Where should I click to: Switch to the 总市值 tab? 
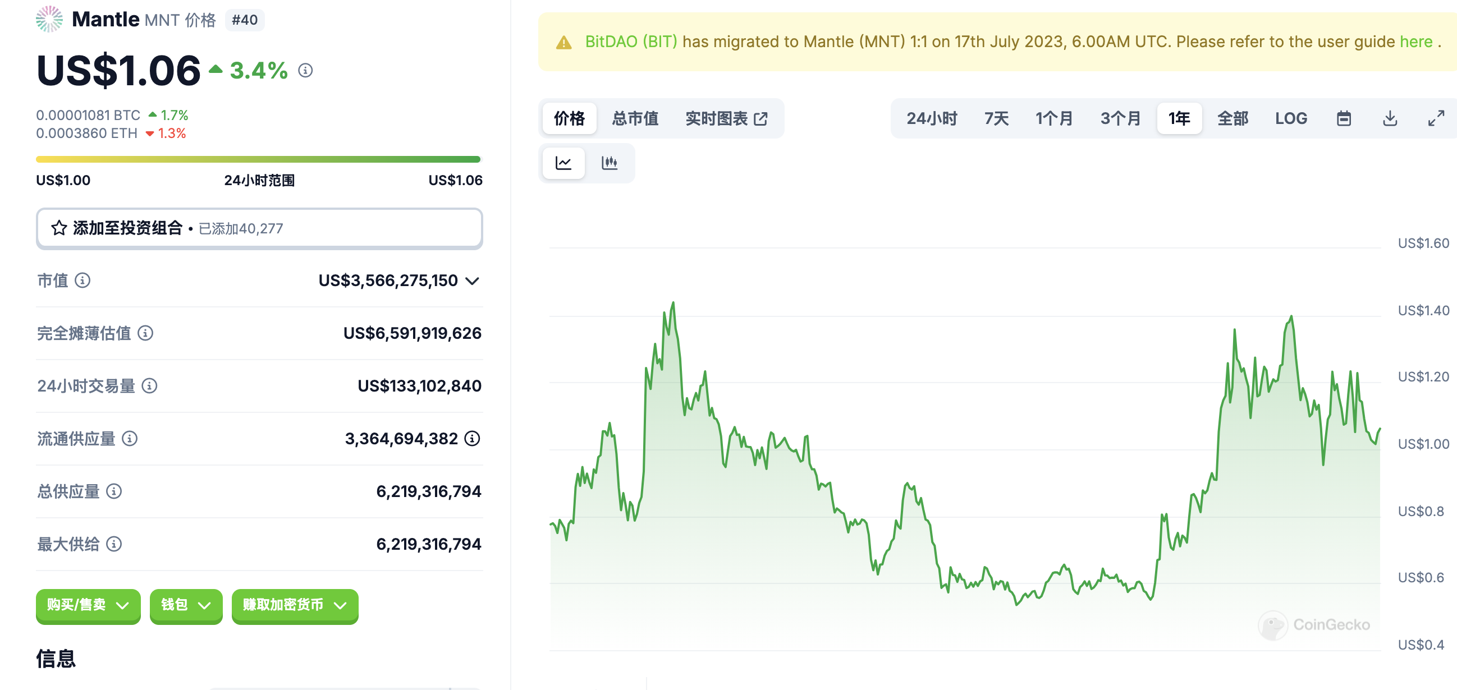click(635, 118)
